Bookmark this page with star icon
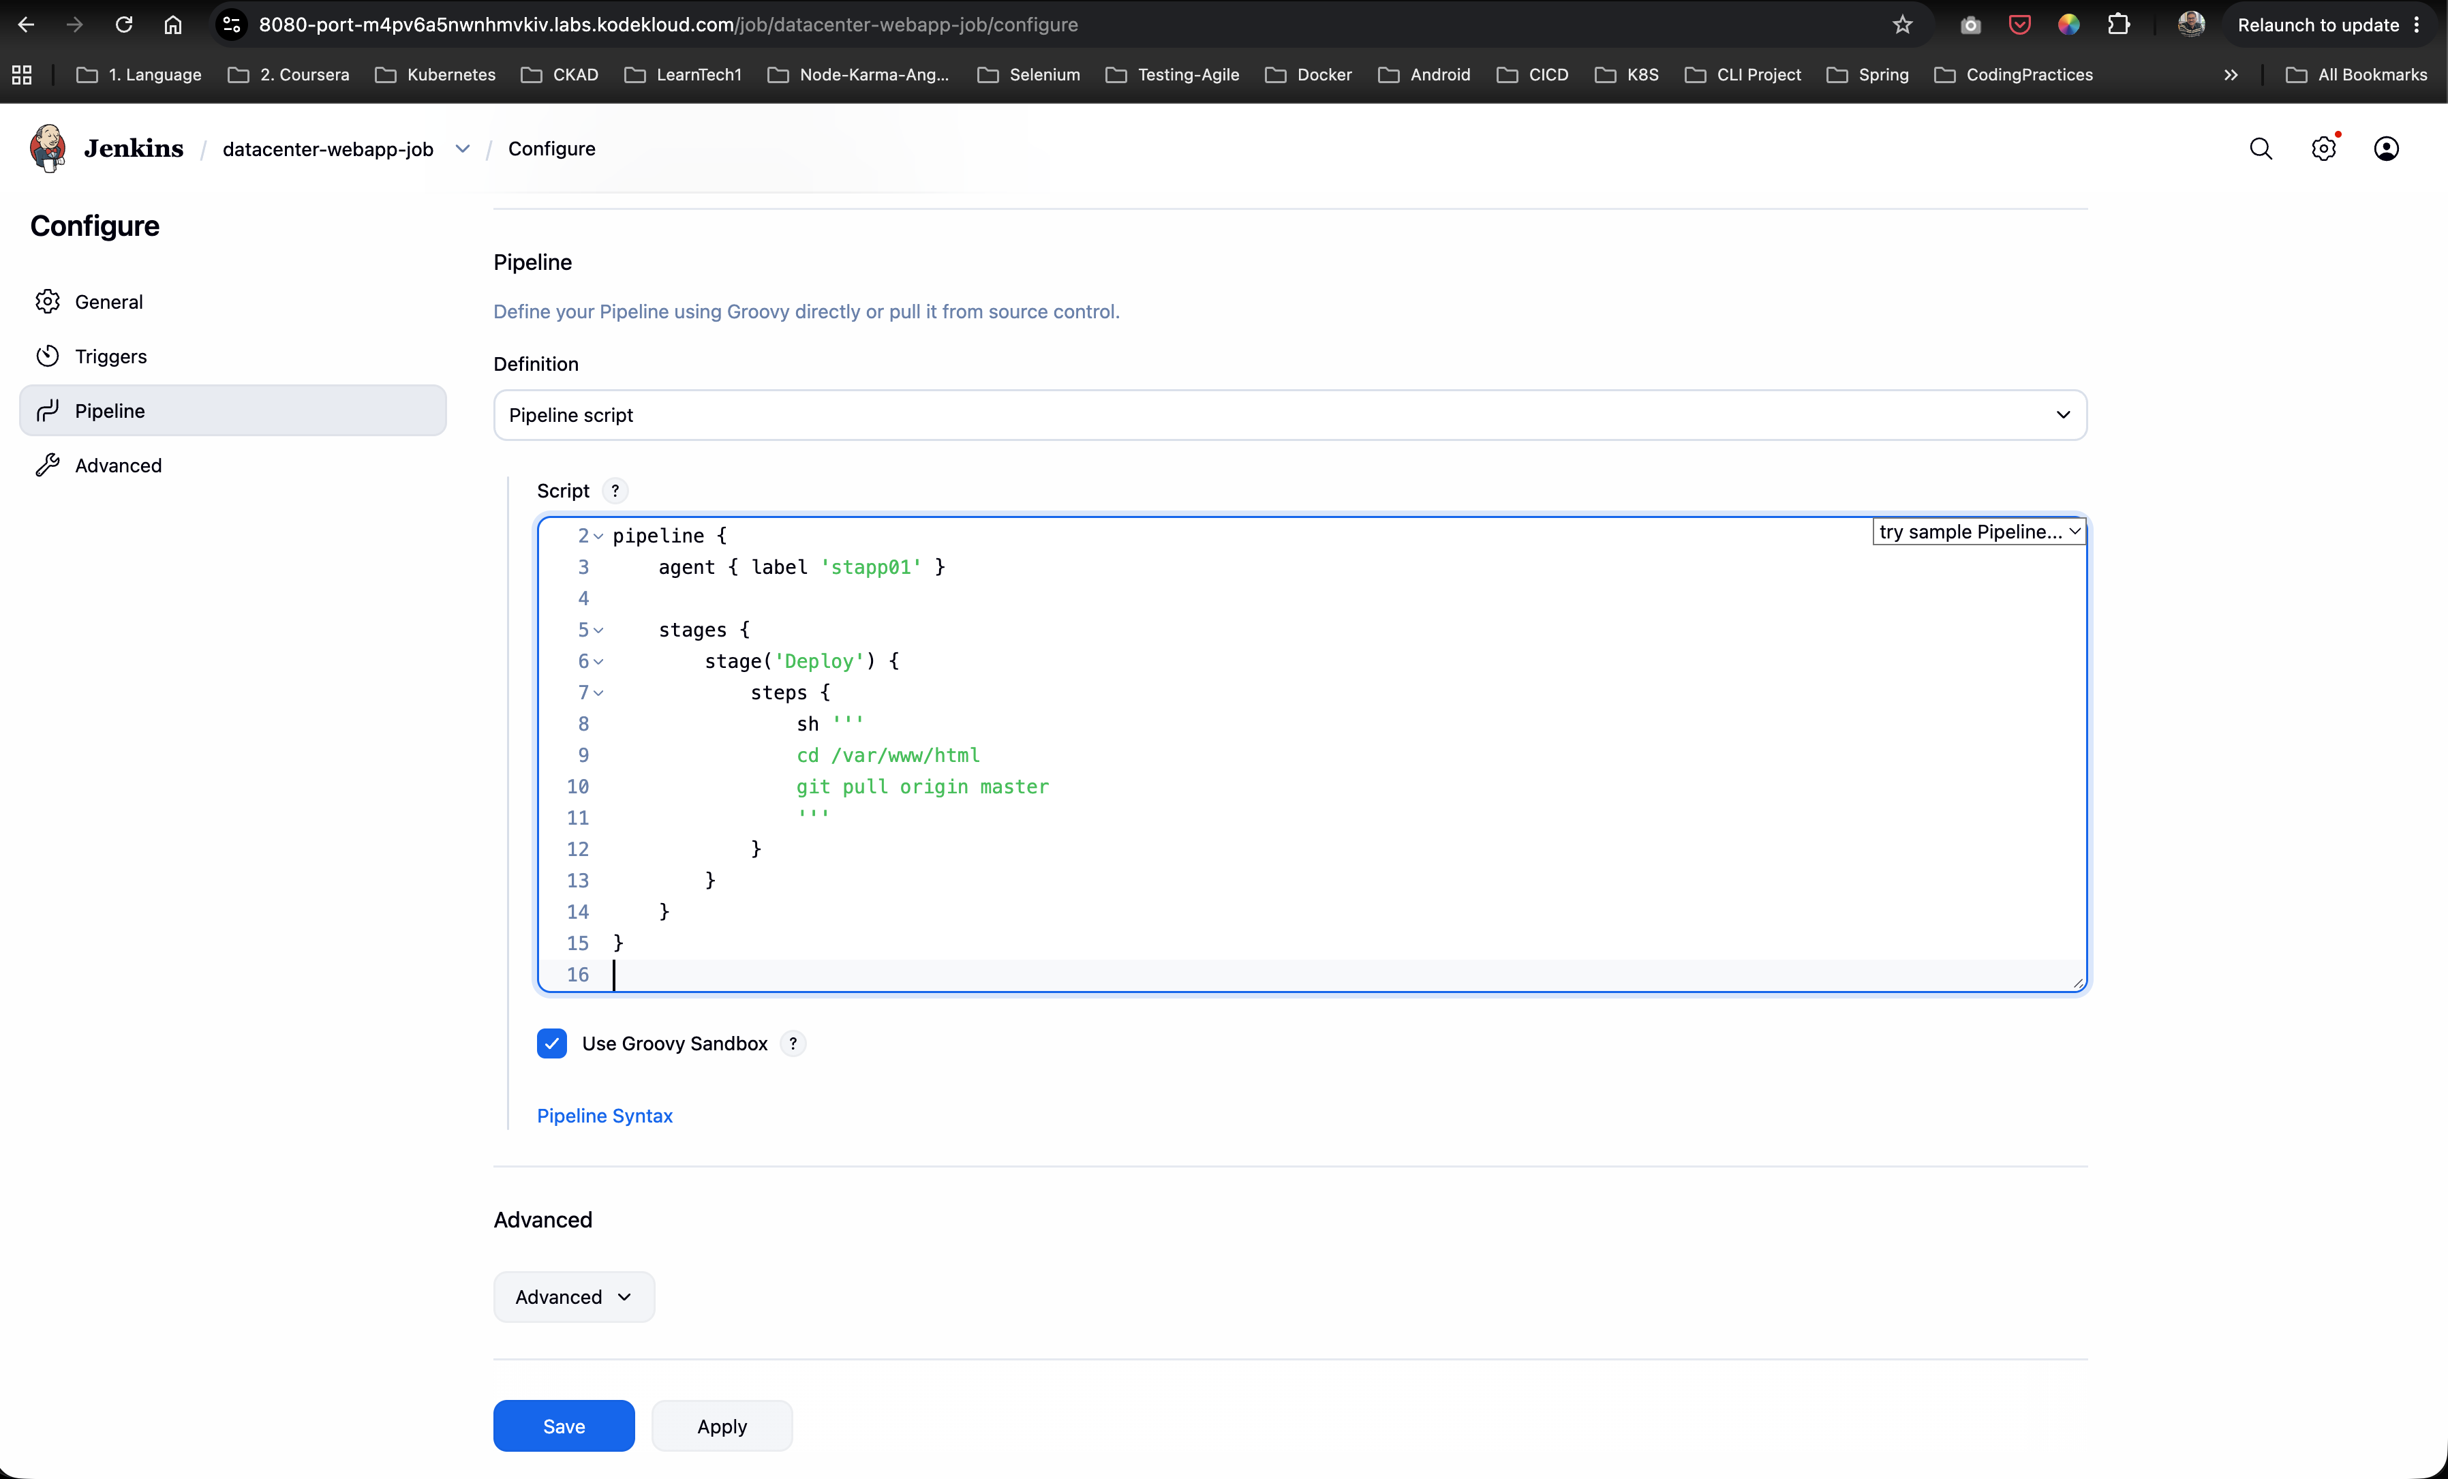 1903,25
